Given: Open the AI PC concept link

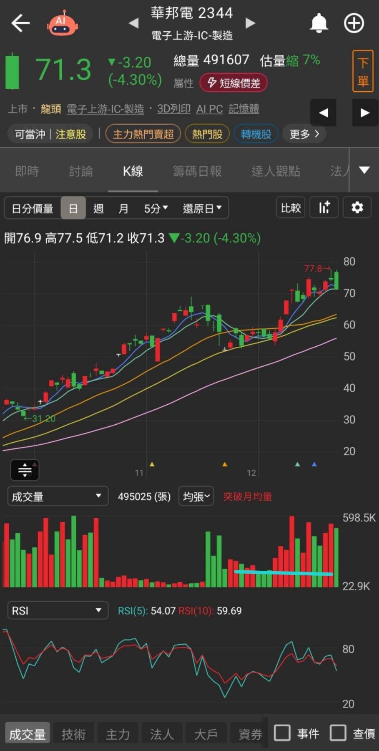Looking at the screenshot, I should tap(209, 109).
